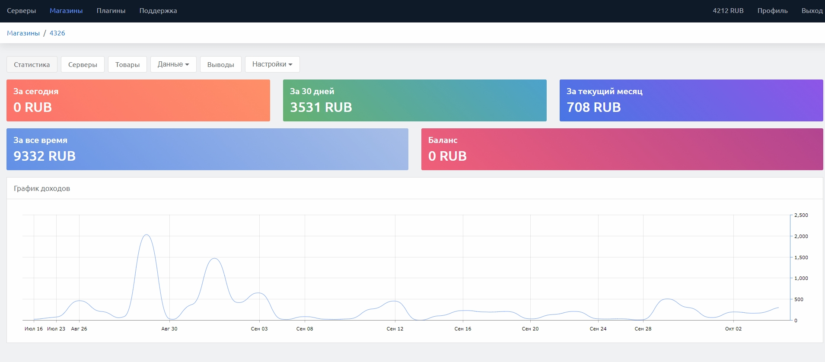Click the 4326 breadcrumb item
Image resolution: width=825 pixels, height=362 pixels.
[57, 33]
